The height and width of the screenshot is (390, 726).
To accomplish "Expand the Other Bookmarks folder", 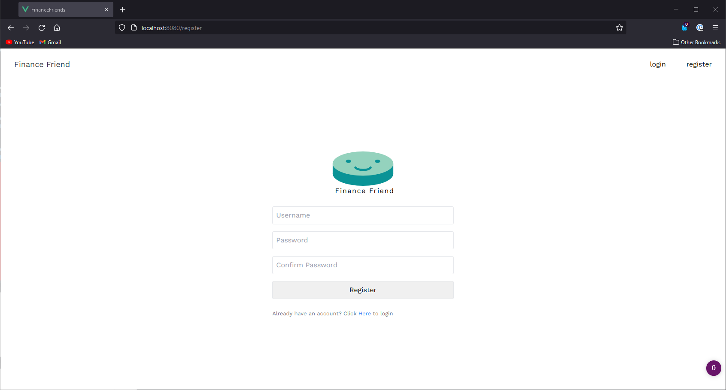I will click(696, 42).
